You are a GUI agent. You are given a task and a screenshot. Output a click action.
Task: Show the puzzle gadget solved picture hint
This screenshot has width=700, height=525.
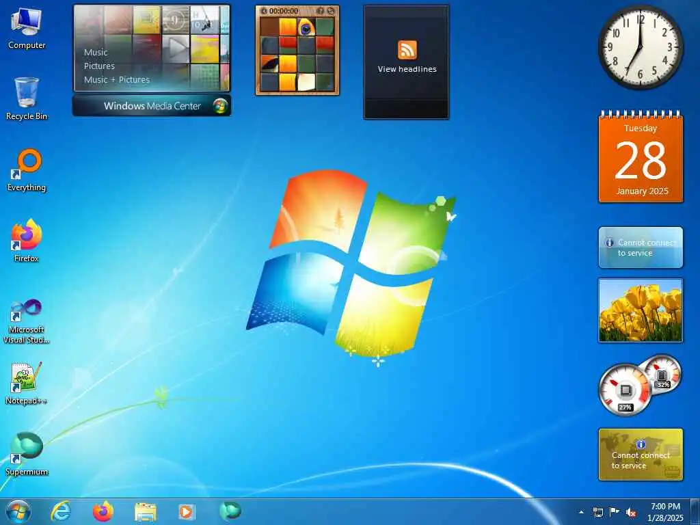(320, 11)
